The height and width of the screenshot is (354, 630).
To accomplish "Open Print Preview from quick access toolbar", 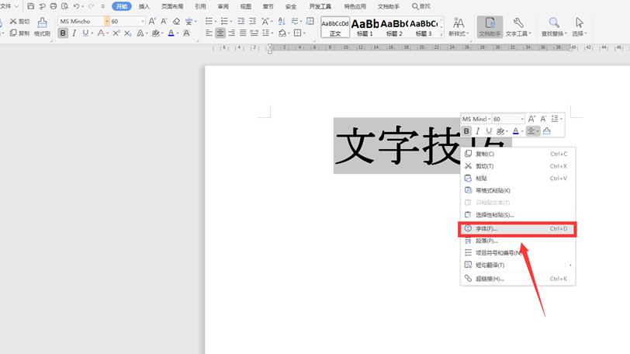I will [64, 6].
